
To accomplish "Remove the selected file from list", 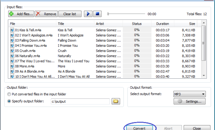I will pyautogui.click(x=46, y=14).
